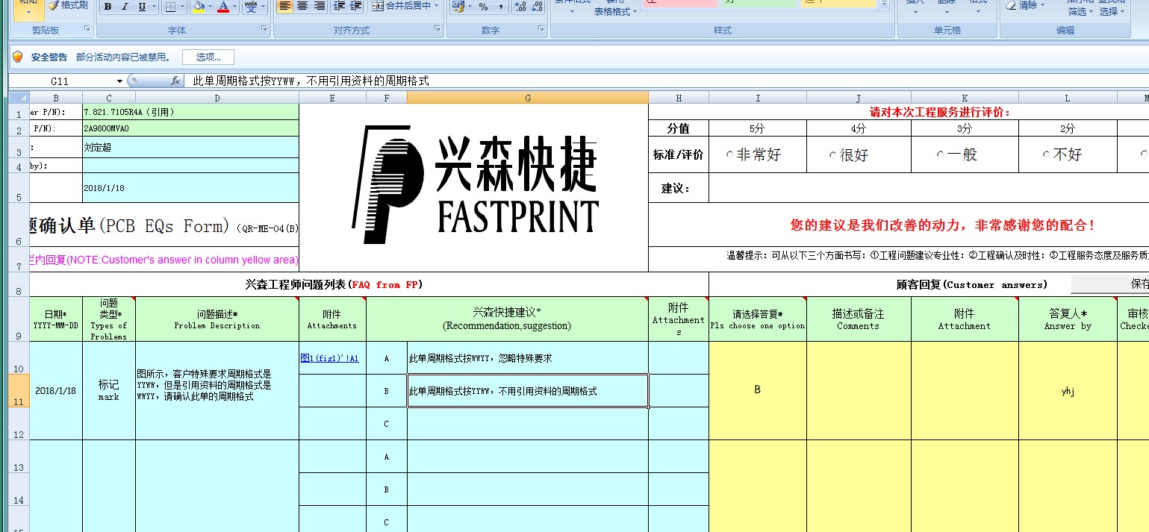Select the row 11 header
Image resolution: width=1149 pixels, height=532 pixels.
click(x=19, y=391)
